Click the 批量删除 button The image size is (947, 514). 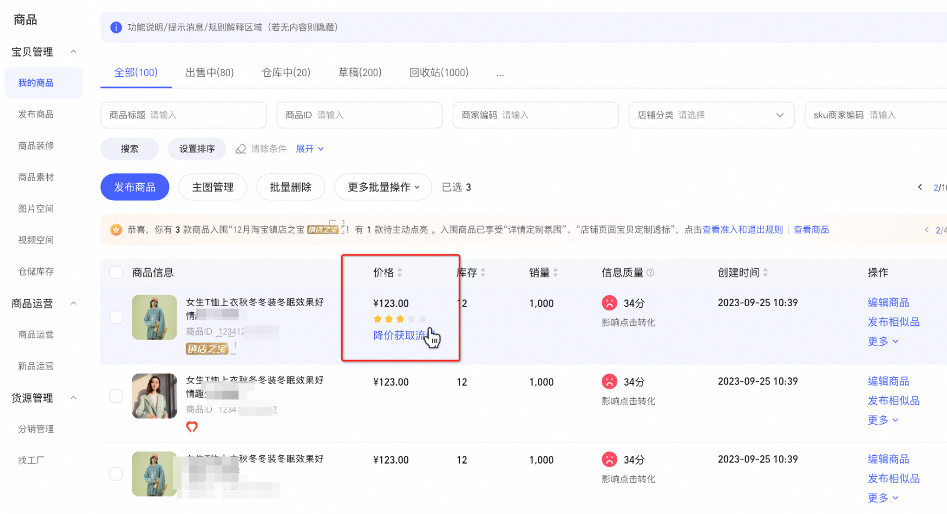point(291,187)
